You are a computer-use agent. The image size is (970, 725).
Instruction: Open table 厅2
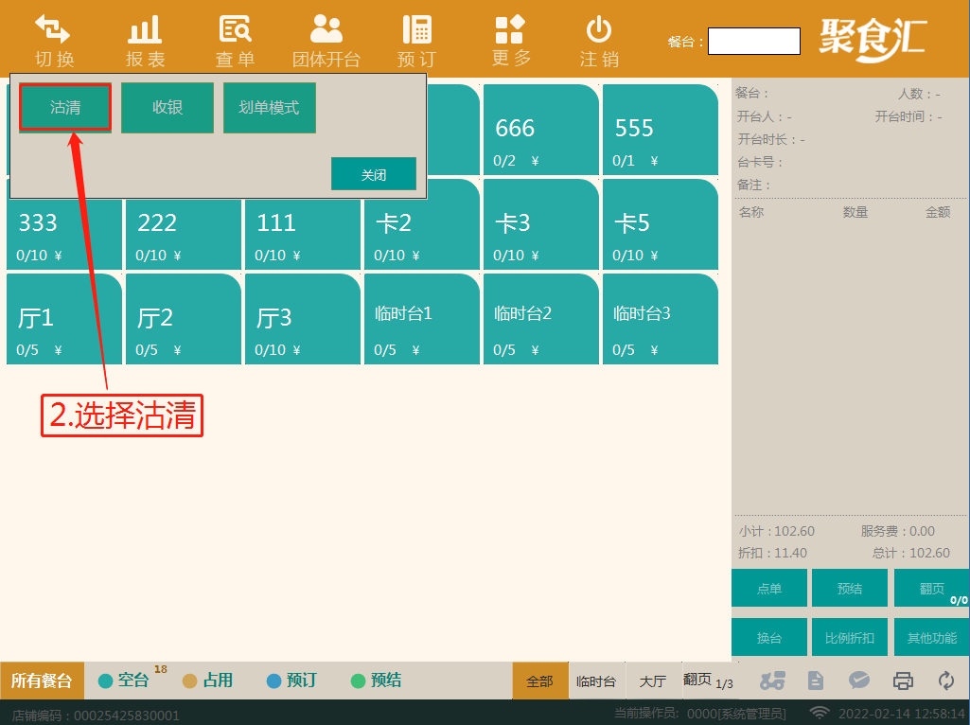point(184,319)
